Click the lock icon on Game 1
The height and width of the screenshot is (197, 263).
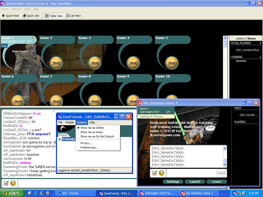[x=32, y=38]
